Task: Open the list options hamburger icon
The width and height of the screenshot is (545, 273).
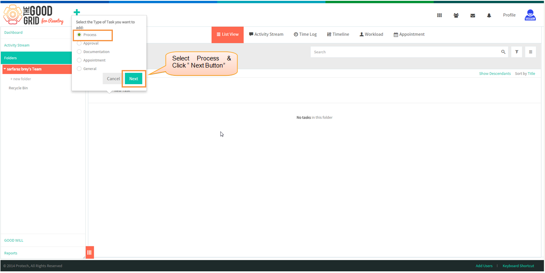Action: 531,52
